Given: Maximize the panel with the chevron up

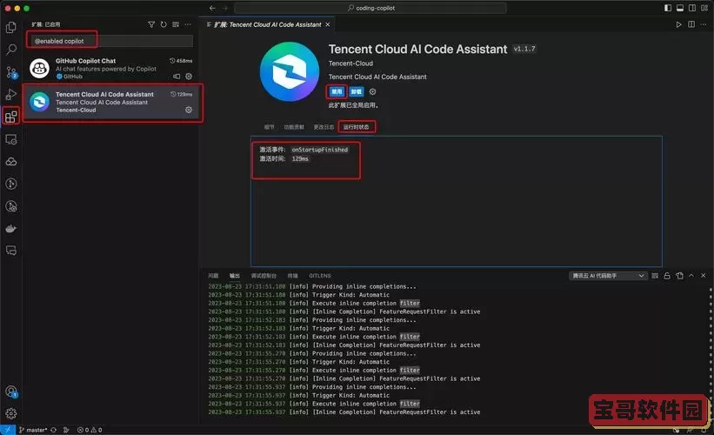Looking at the screenshot, I should (691, 276).
